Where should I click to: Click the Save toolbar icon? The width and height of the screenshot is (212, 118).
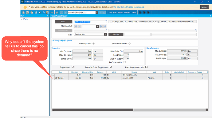tap(28, 13)
